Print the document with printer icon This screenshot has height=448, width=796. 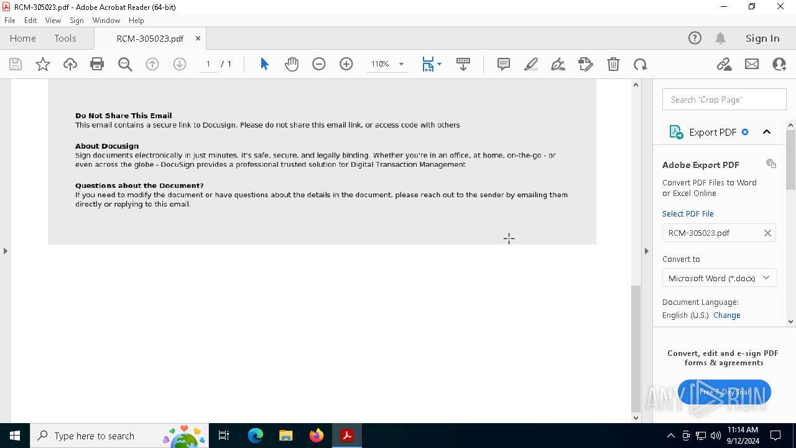[97, 64]
